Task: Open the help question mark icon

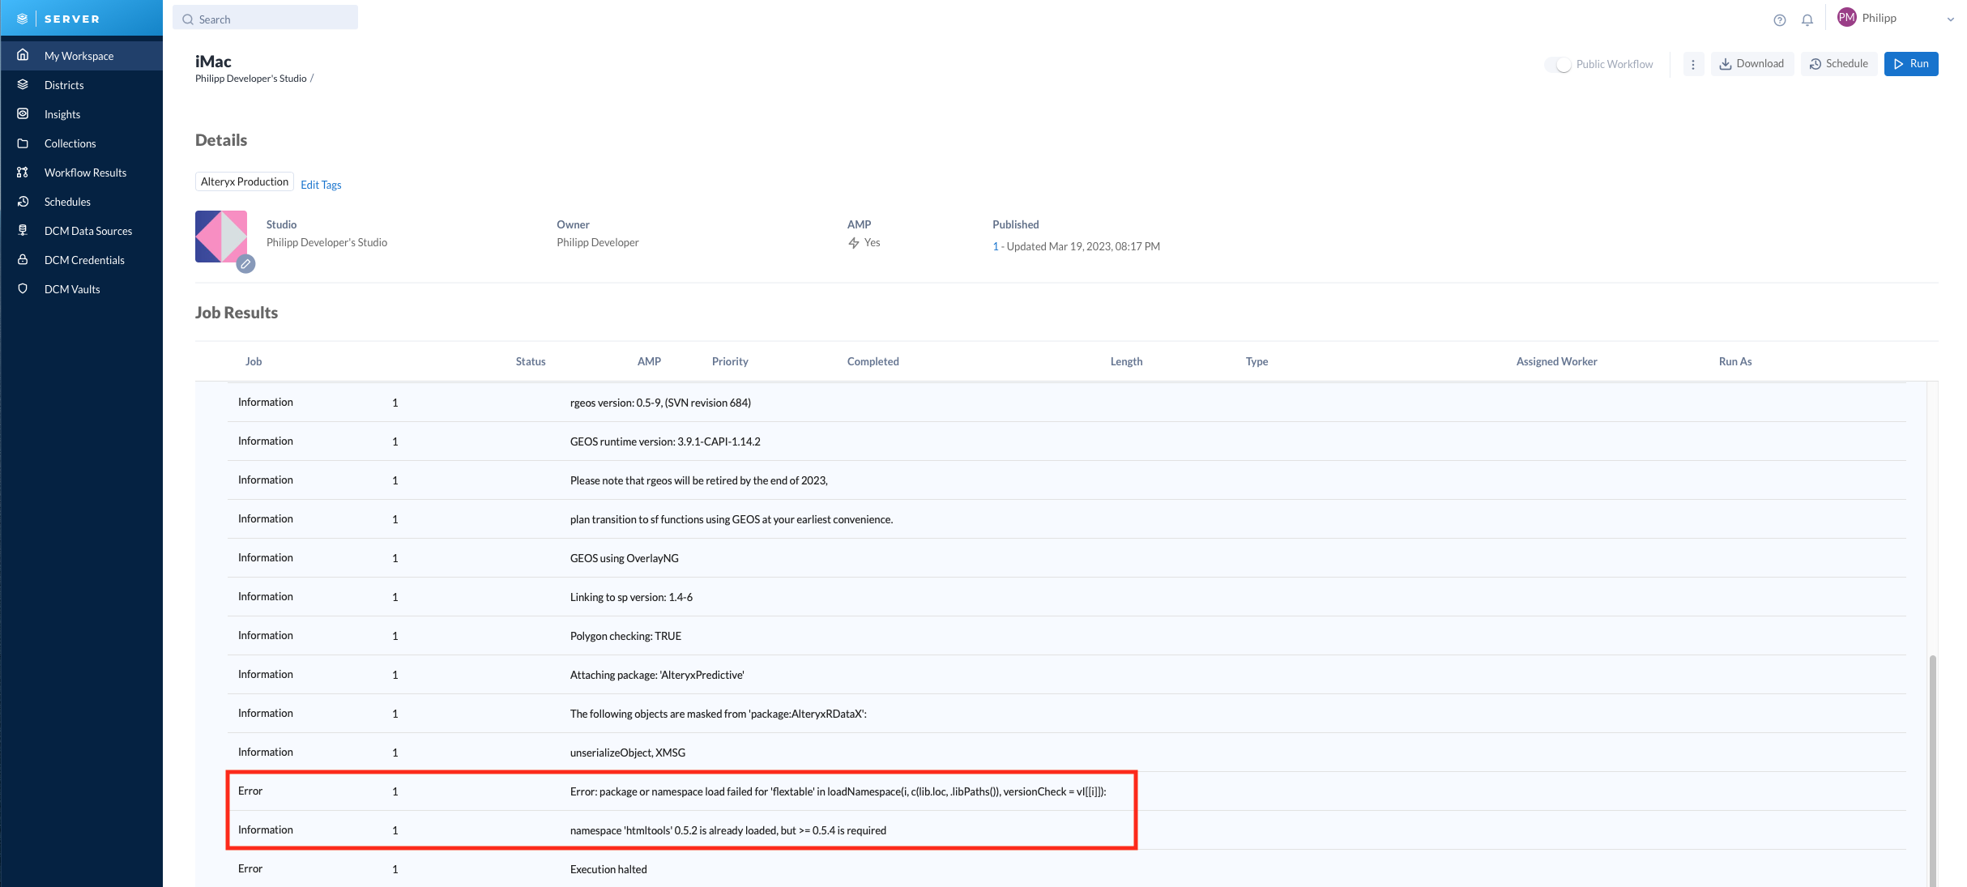Action: coord(1780,19)
